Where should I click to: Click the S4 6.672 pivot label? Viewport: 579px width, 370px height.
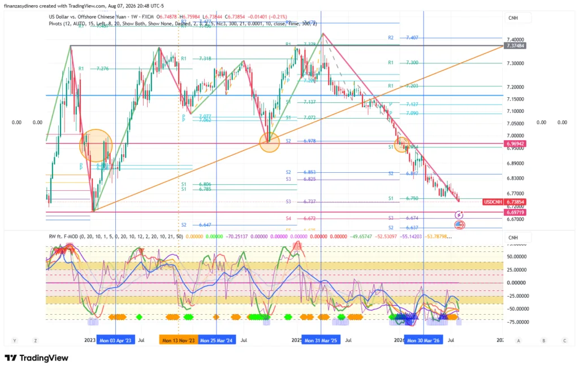[301, 219]
